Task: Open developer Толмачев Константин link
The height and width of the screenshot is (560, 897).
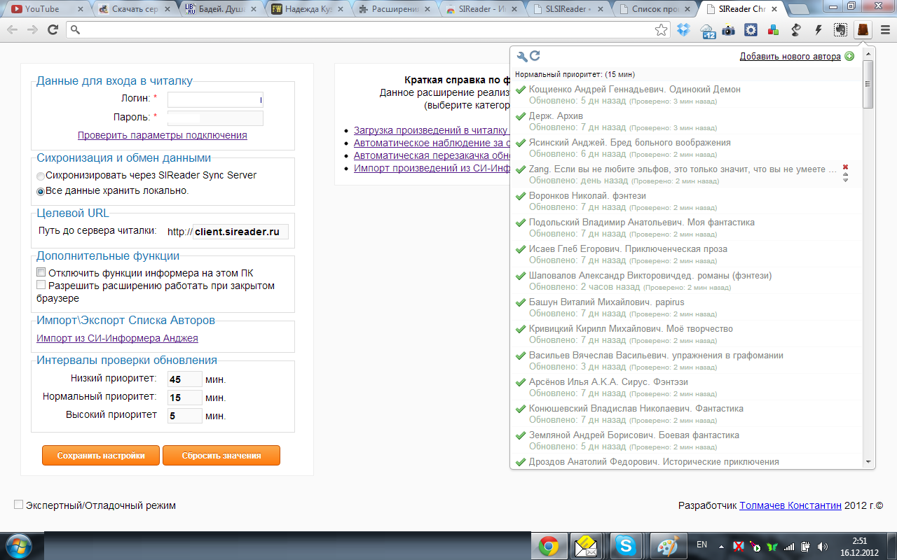Action: [790, 505]
